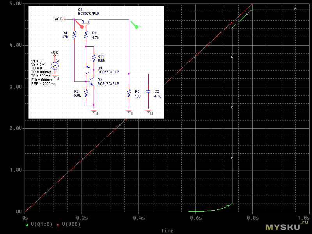Click the 5.0V y-axis tick label
The height and width of the screenshot is (234, 312).
(15, 4)
